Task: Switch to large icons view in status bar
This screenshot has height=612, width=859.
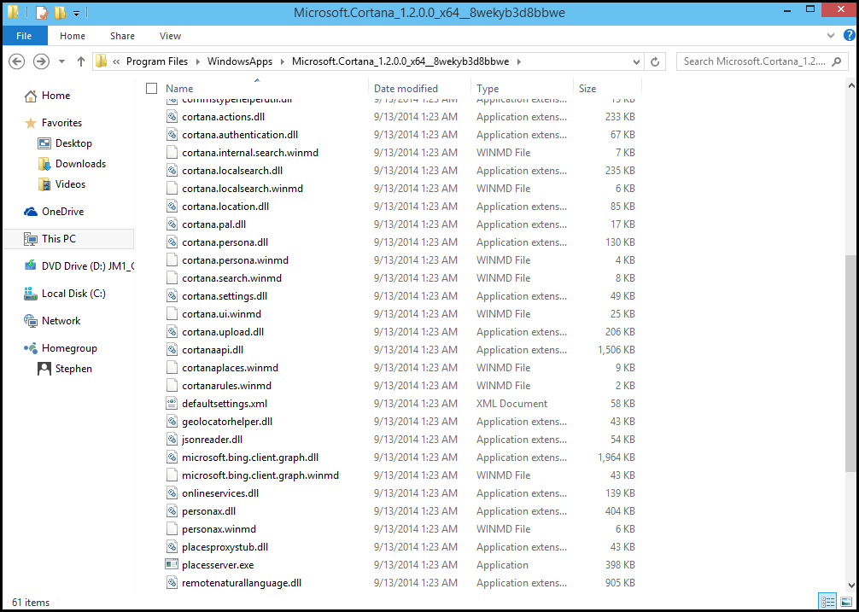Action: (846, 602)
